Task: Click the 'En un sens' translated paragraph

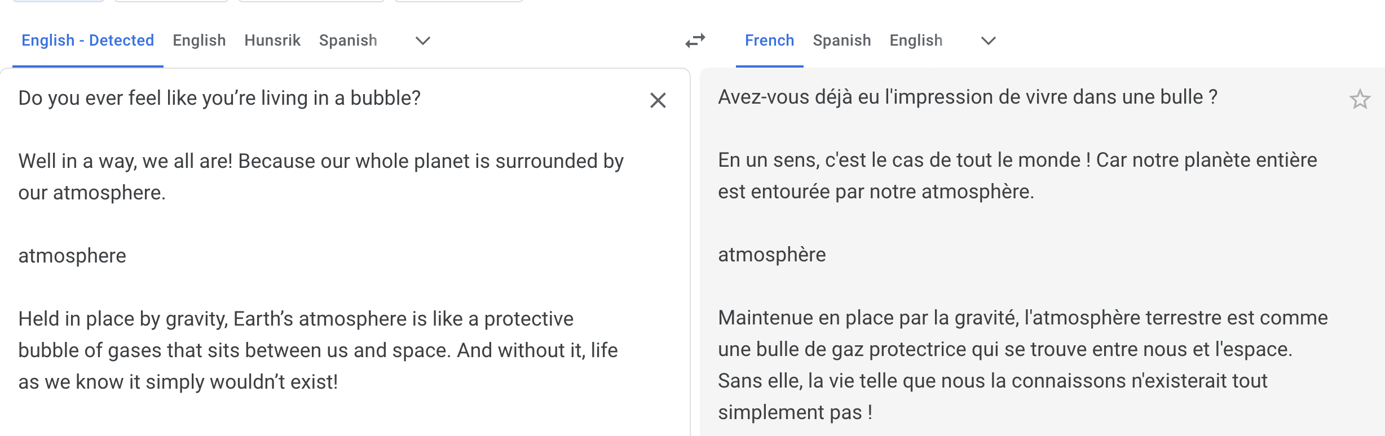Action: click(1017, 176)
